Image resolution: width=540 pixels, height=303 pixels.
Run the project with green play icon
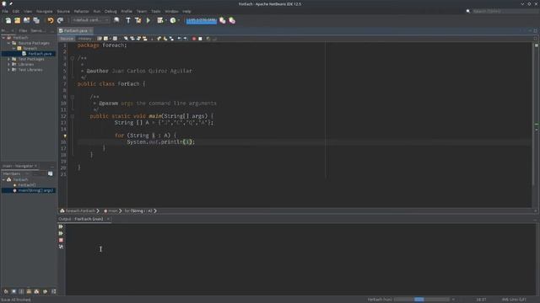click(x=148, y=20)
